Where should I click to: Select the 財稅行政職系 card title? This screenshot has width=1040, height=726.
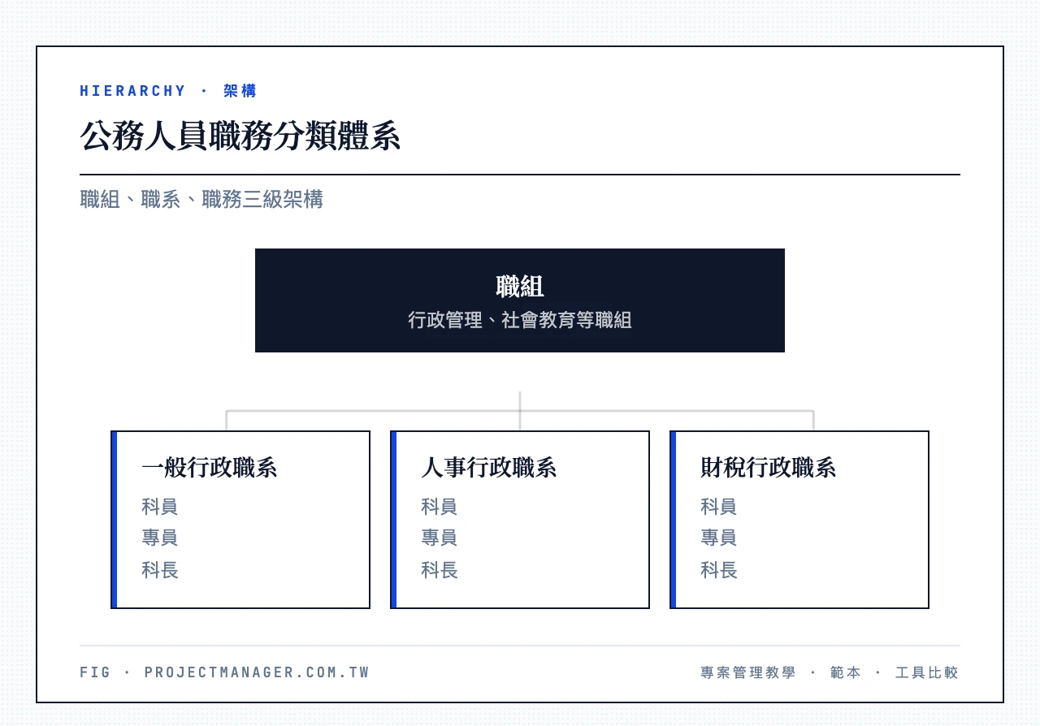tap(769, 468)
